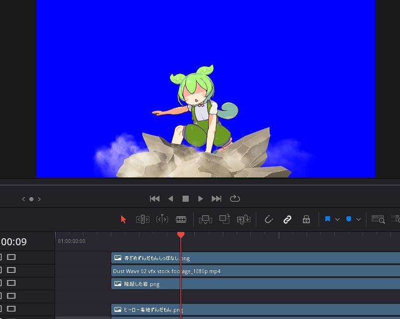Toggle the Position Lock icon
Screen dimensions: 400x319
pos(306,219)
